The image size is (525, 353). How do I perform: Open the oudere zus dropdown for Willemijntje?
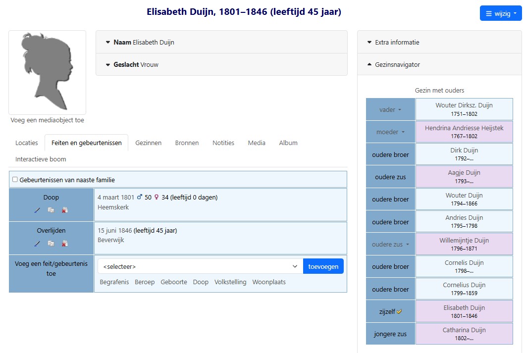click(x=390, y=245)
